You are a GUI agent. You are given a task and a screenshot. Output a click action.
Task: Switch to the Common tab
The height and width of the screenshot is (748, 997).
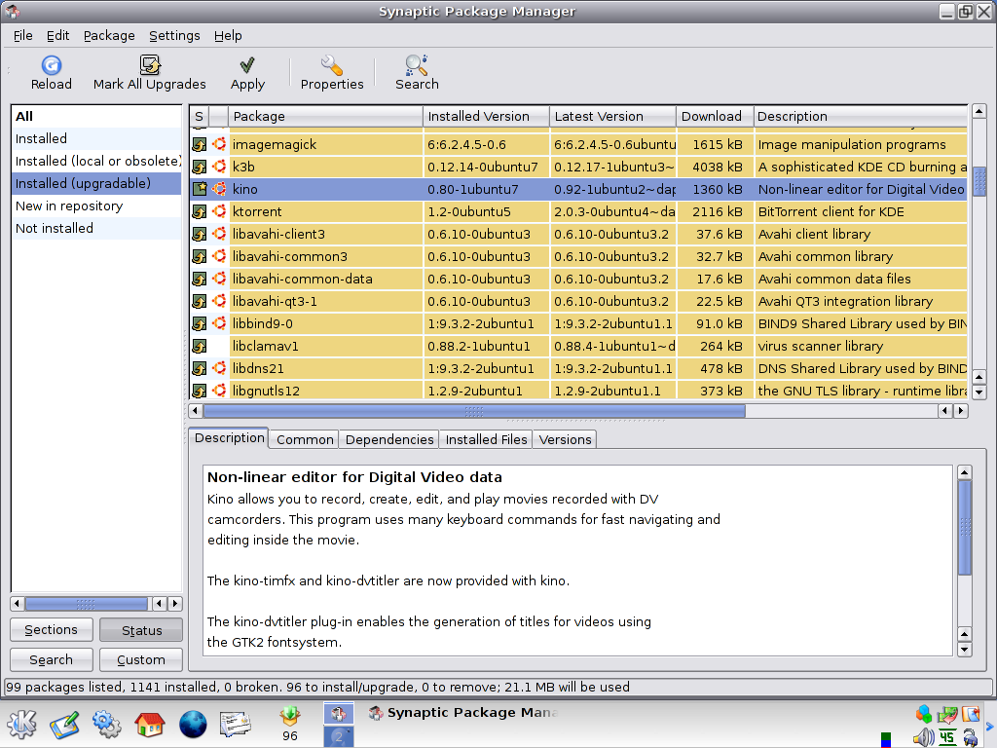point(305,439)
